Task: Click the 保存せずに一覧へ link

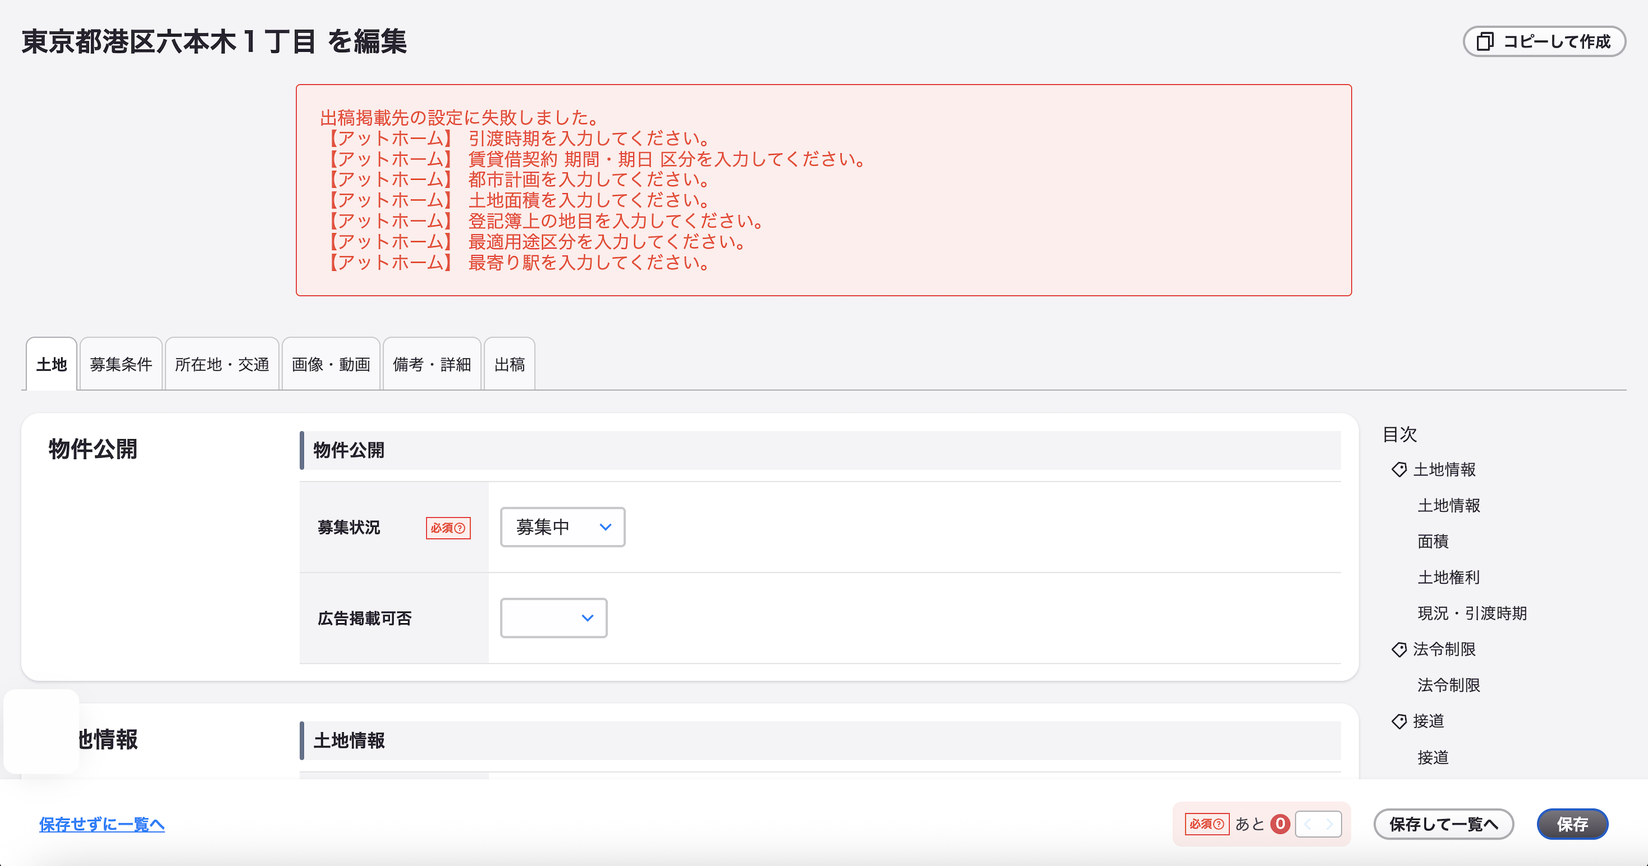Action: coord(102,824)
